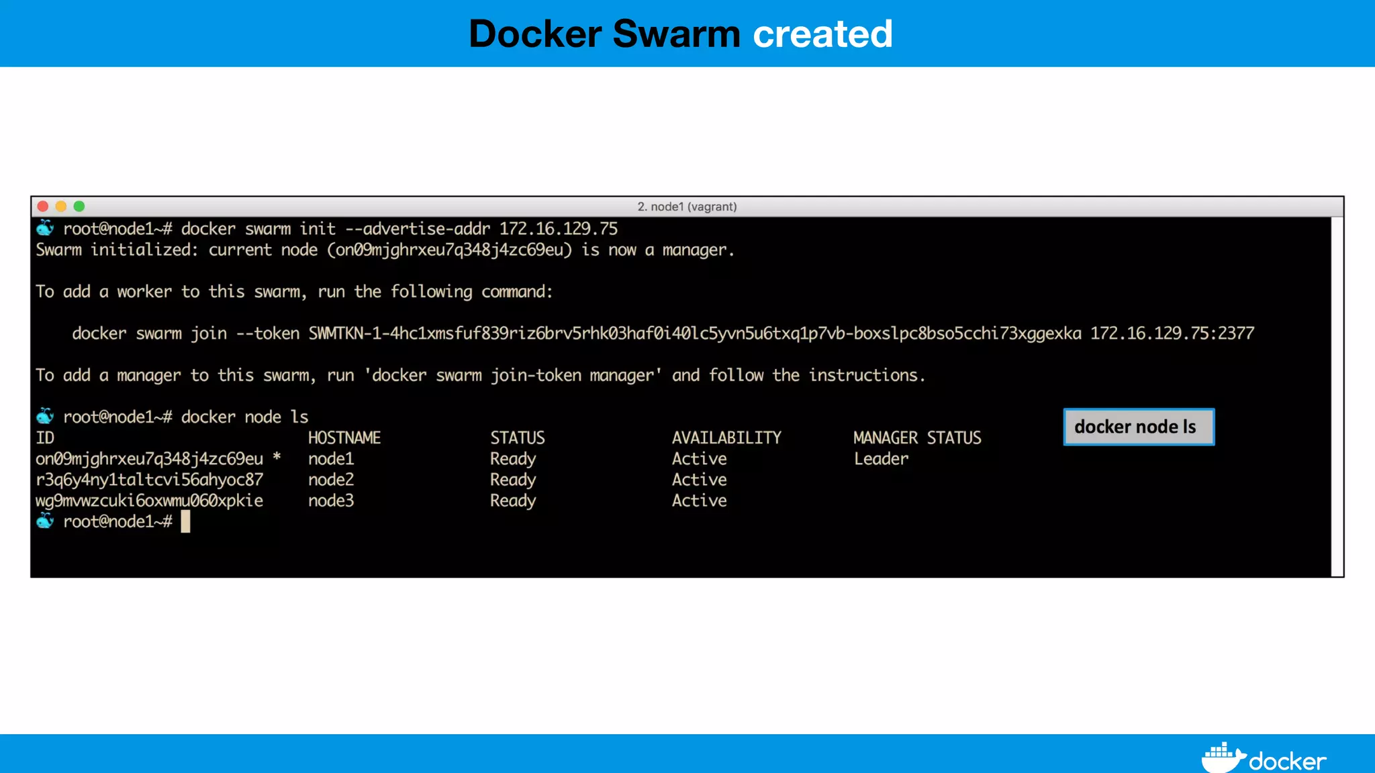Image resolution: width=1375 pixels, height=773 pixels.
Task: Click the terminal vertical scrollbar
Action: pos(1337,396)
